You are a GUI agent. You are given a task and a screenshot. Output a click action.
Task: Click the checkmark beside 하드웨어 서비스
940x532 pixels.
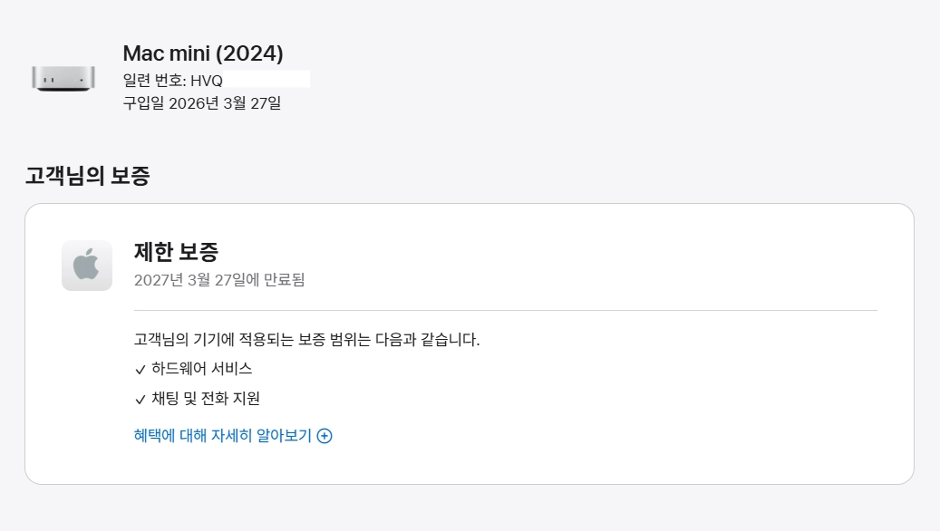tap(141, 370)
